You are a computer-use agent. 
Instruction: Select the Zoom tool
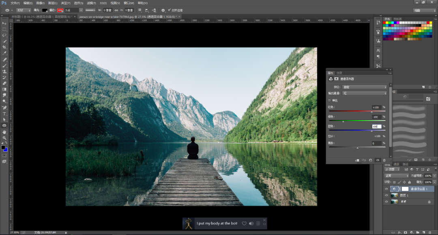coord(4,138)
